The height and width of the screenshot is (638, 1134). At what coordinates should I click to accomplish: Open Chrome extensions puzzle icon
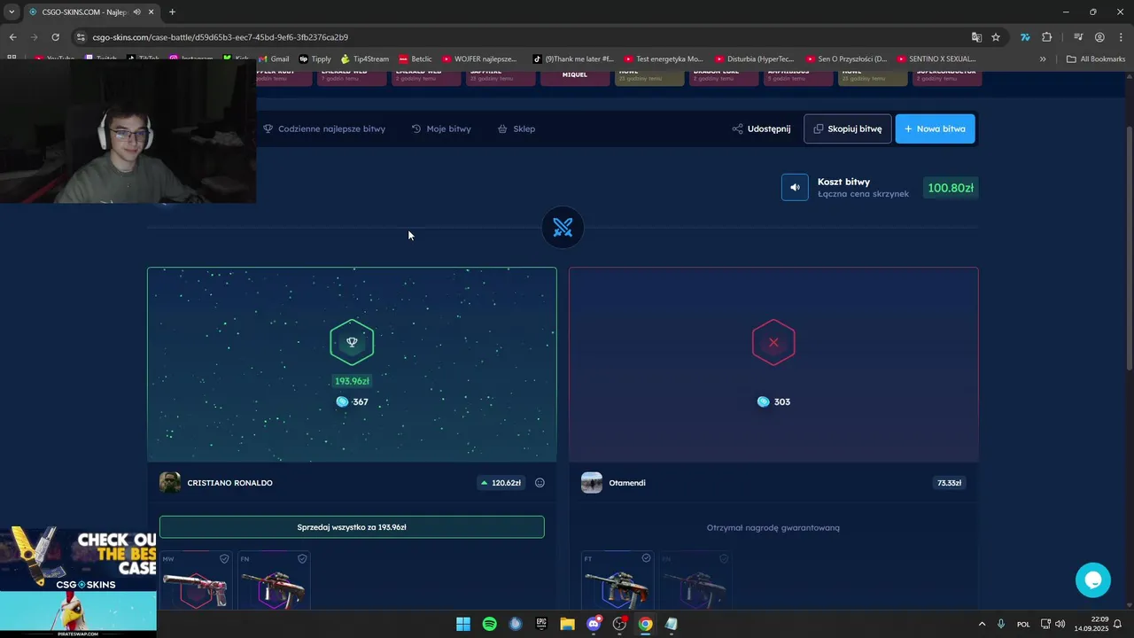tap(1047, 37)
